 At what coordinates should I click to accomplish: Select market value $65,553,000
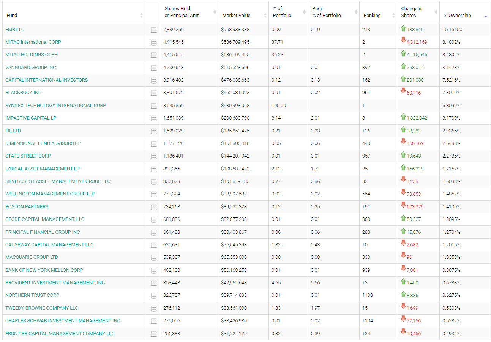[x=234, y=257]
